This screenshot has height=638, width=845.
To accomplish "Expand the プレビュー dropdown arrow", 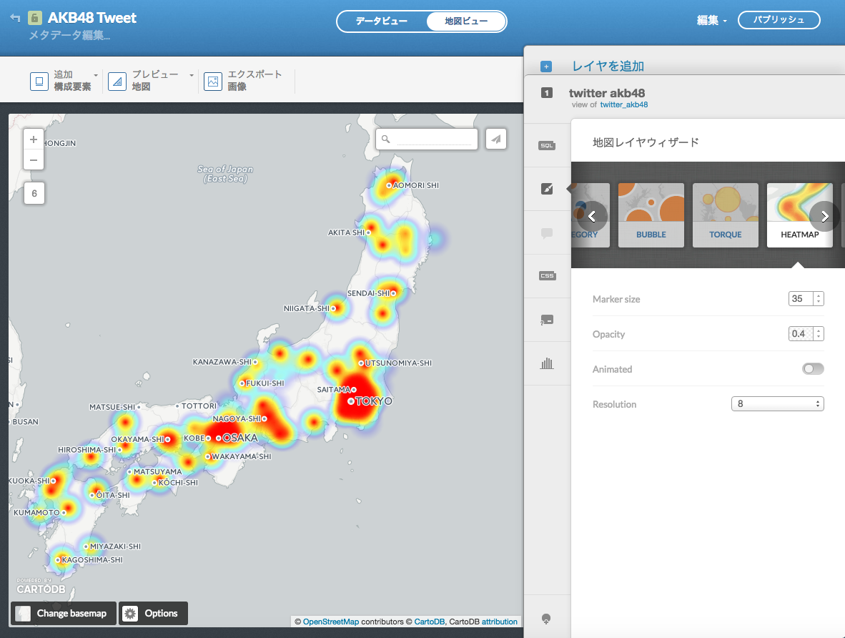I will coord(192,75).
